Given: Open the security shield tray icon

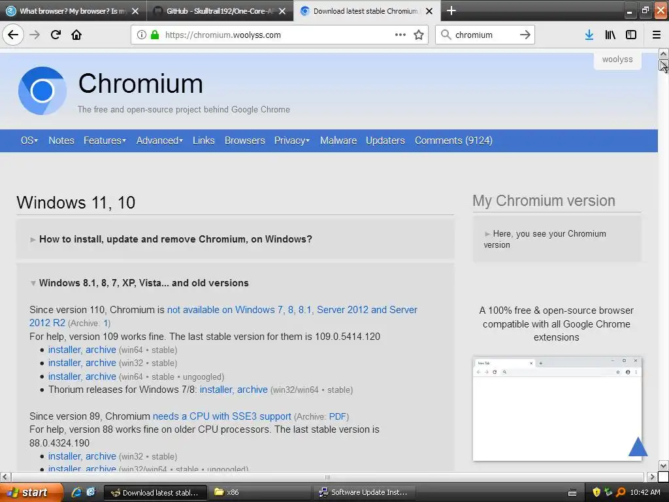Looking at the screenshot, I should pyautogui.click(x=596, y=492).
